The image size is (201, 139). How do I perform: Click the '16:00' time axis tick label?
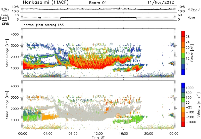123,134
